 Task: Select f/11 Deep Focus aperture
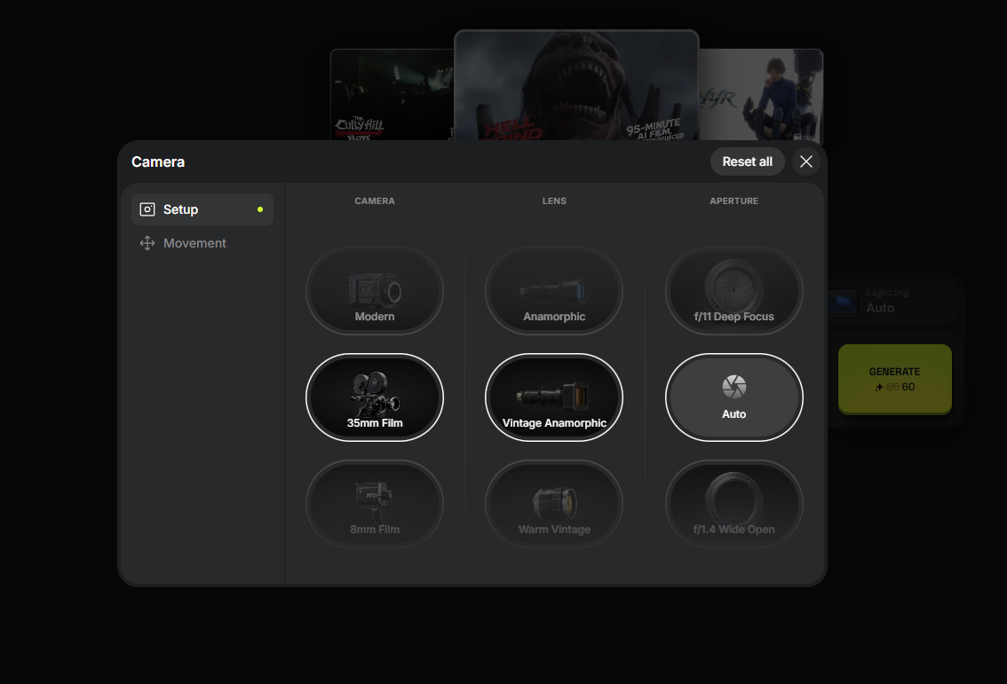(734, 291)
